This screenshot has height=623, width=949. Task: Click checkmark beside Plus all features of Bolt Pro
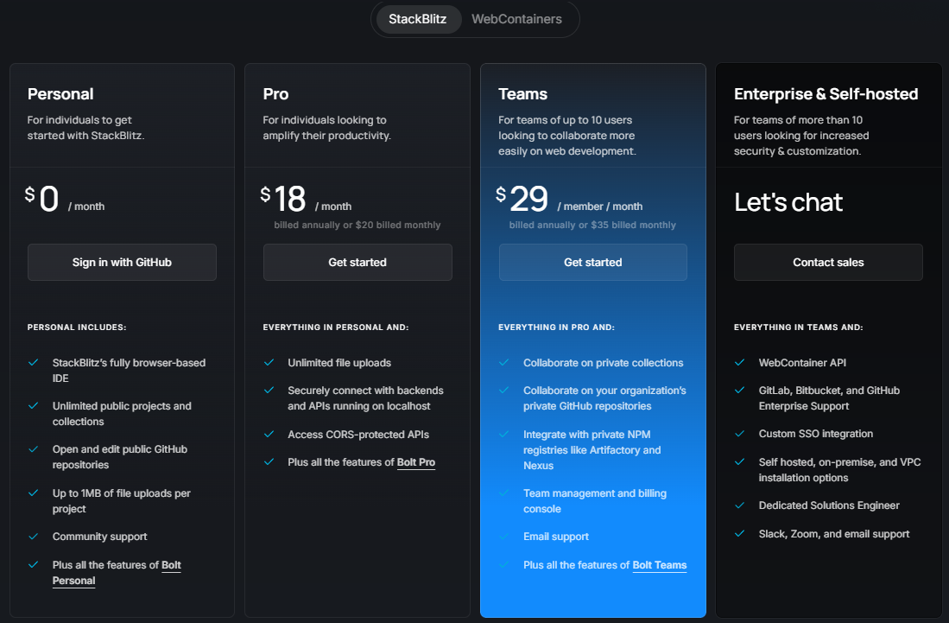pyautogui.click(x=269, y=462)
